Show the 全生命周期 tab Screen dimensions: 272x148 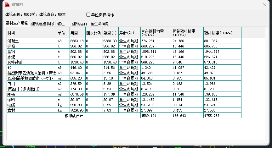(x=100, y=24)
